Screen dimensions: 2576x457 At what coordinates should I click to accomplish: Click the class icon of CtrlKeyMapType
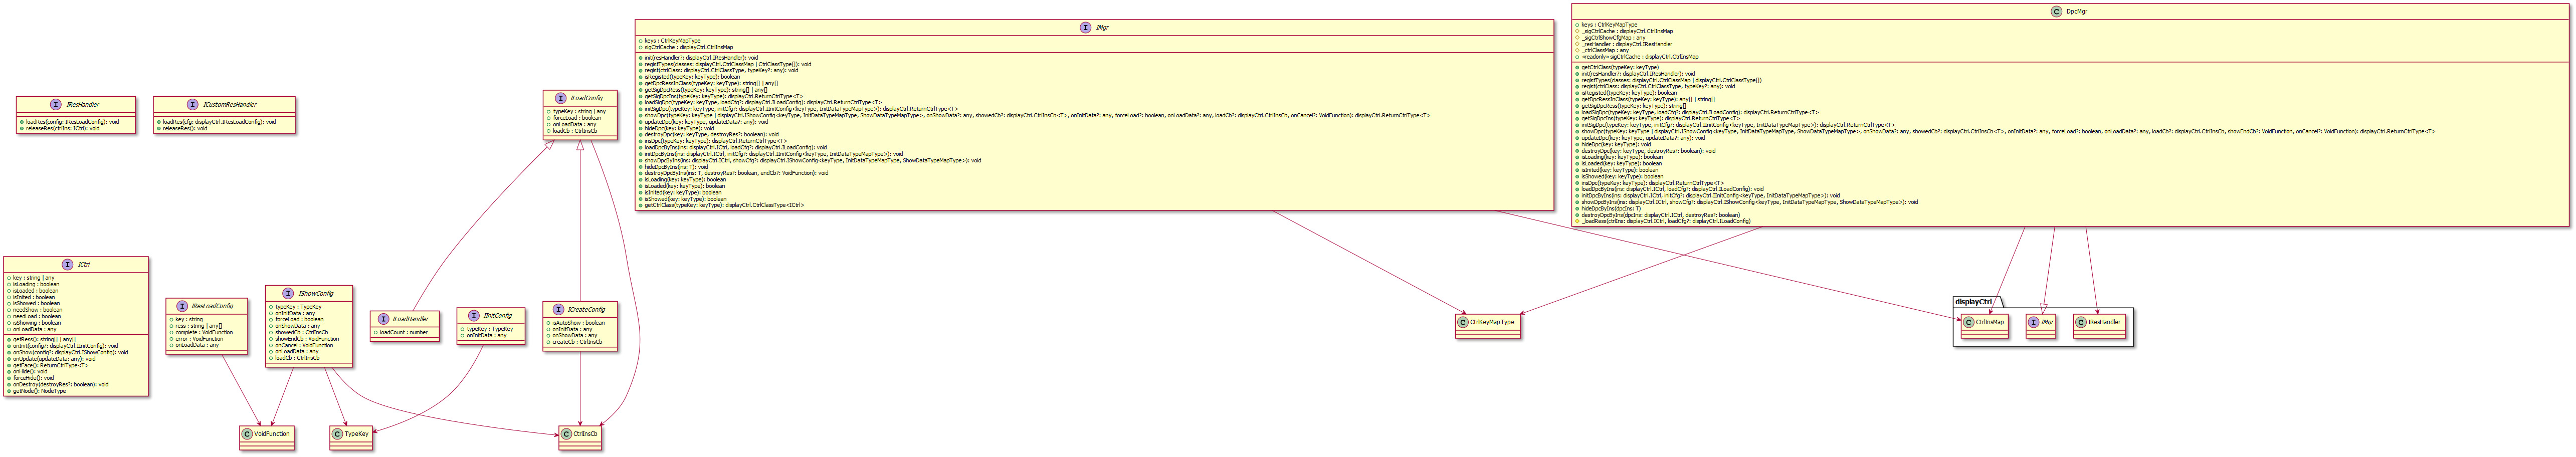(1463, 322)
